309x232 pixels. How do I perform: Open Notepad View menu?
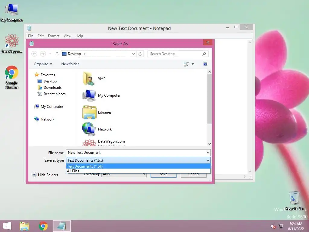[67, 36]
